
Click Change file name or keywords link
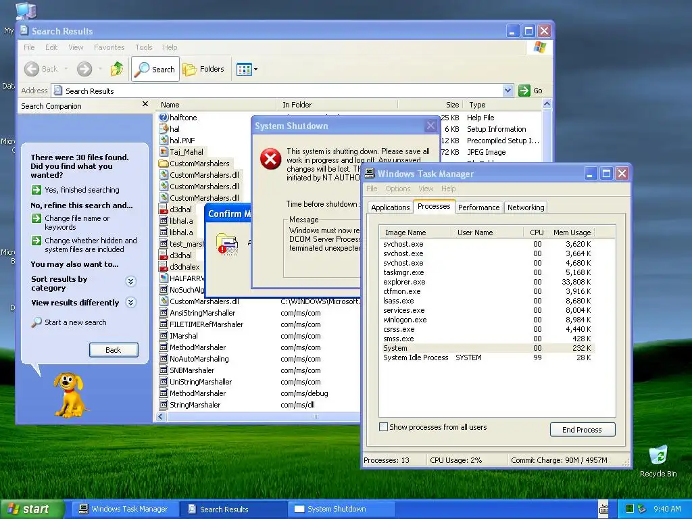[77, 222]
